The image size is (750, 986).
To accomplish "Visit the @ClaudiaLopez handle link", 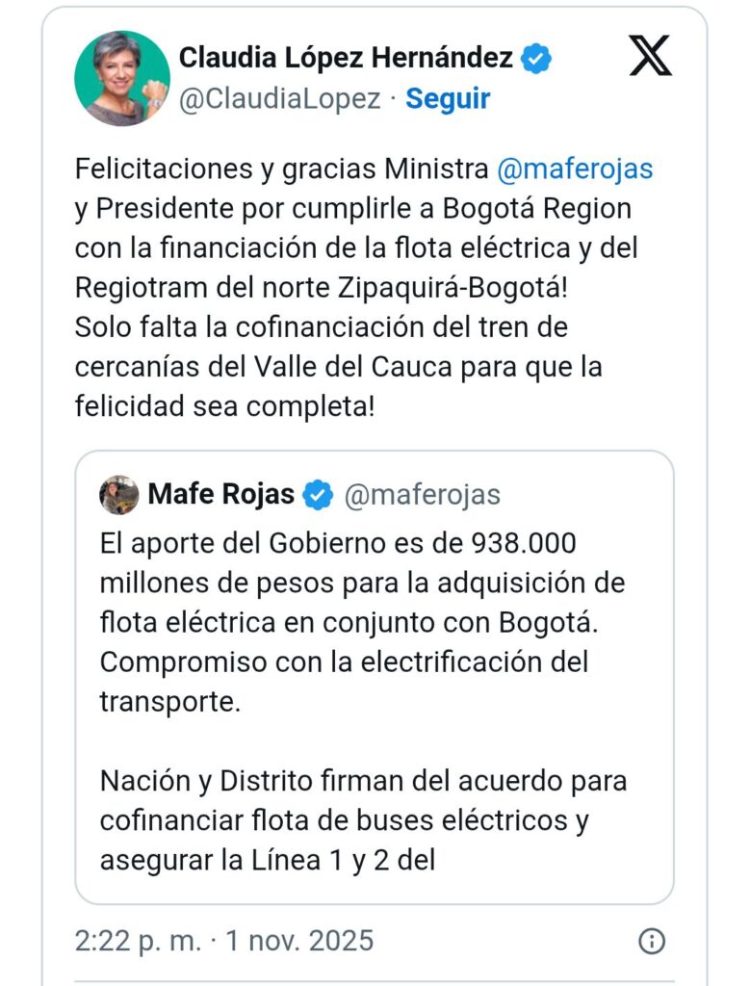I will tap(279, 98).
